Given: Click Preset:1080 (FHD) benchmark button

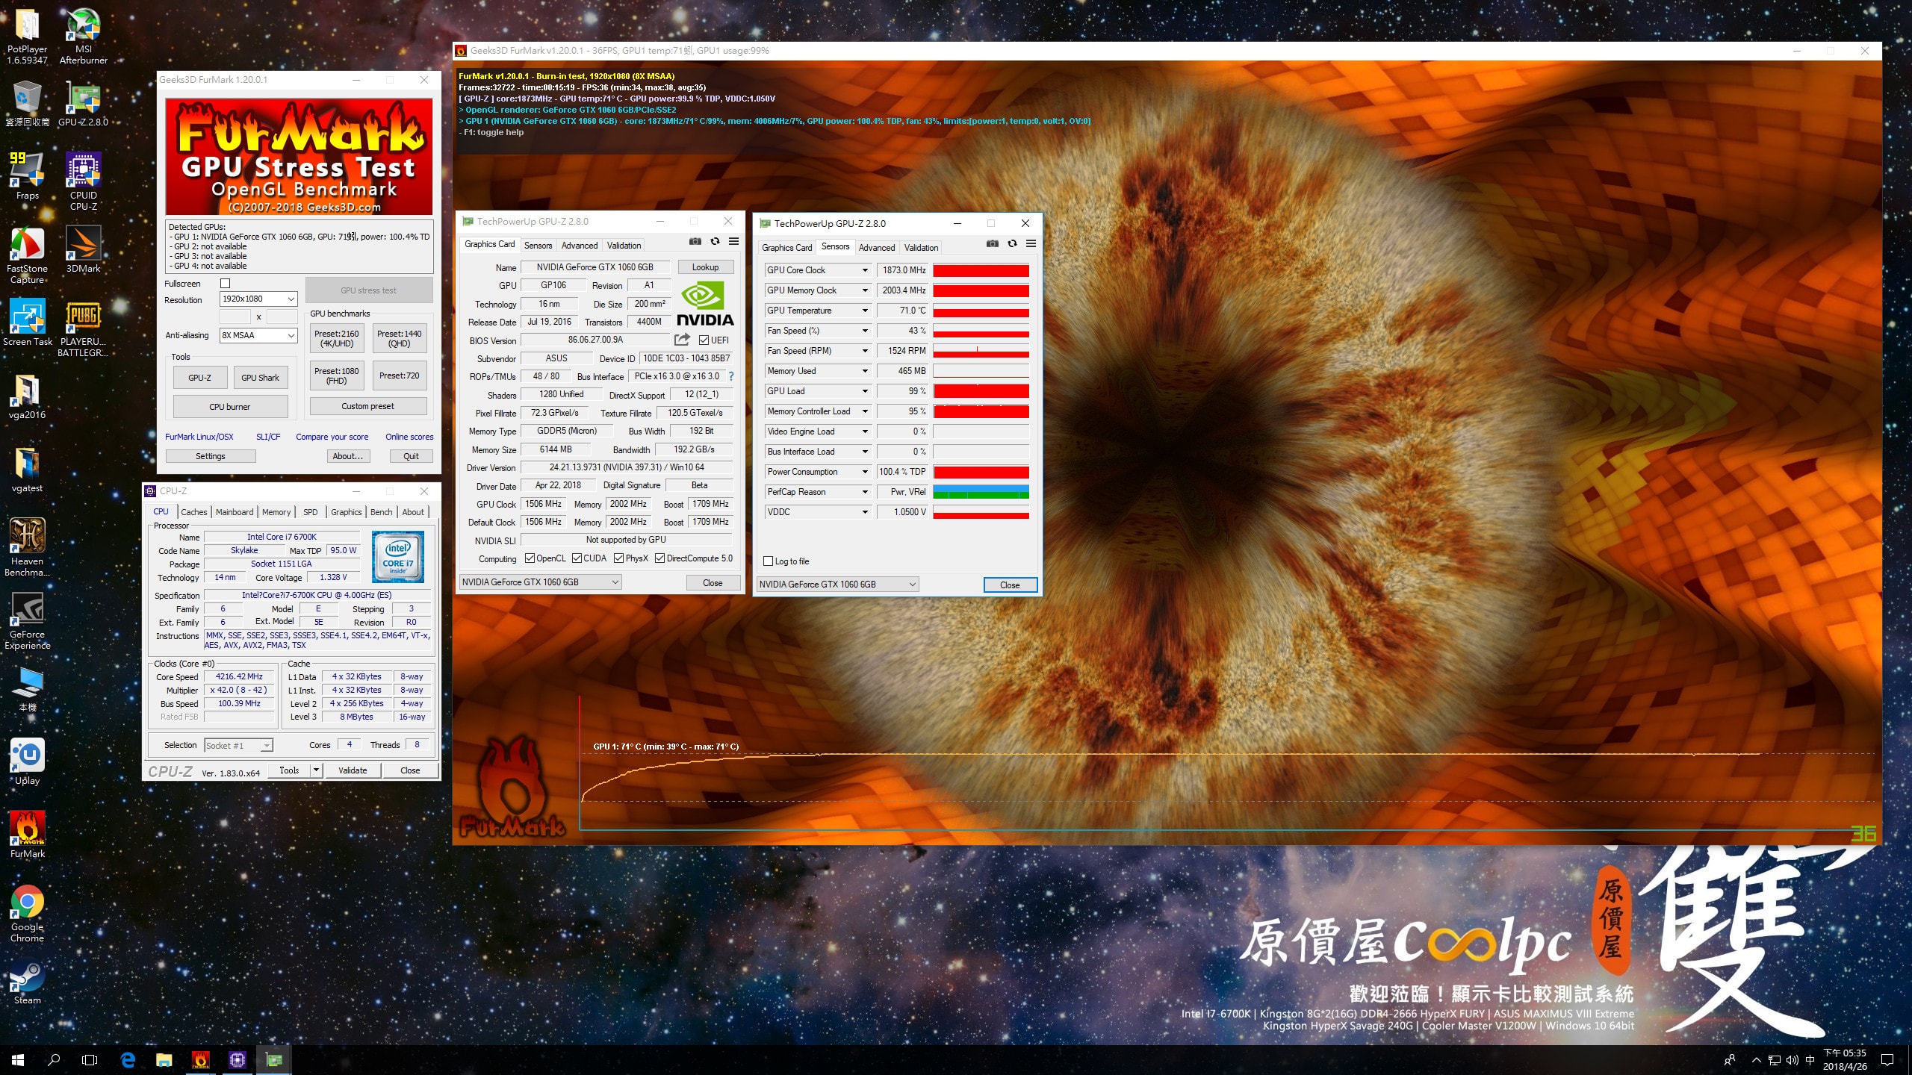Looking at the screenshot, I should pos(337,376).
